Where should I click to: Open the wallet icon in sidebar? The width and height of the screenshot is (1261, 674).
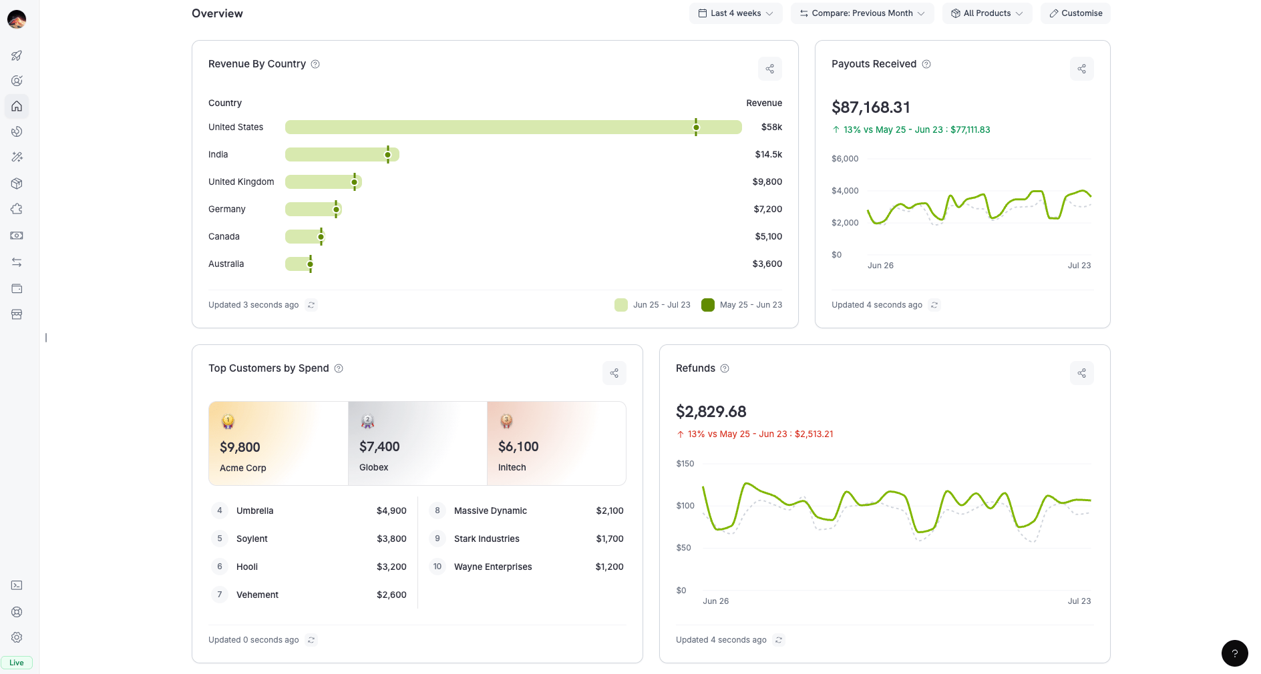click(x=17, y=288)
